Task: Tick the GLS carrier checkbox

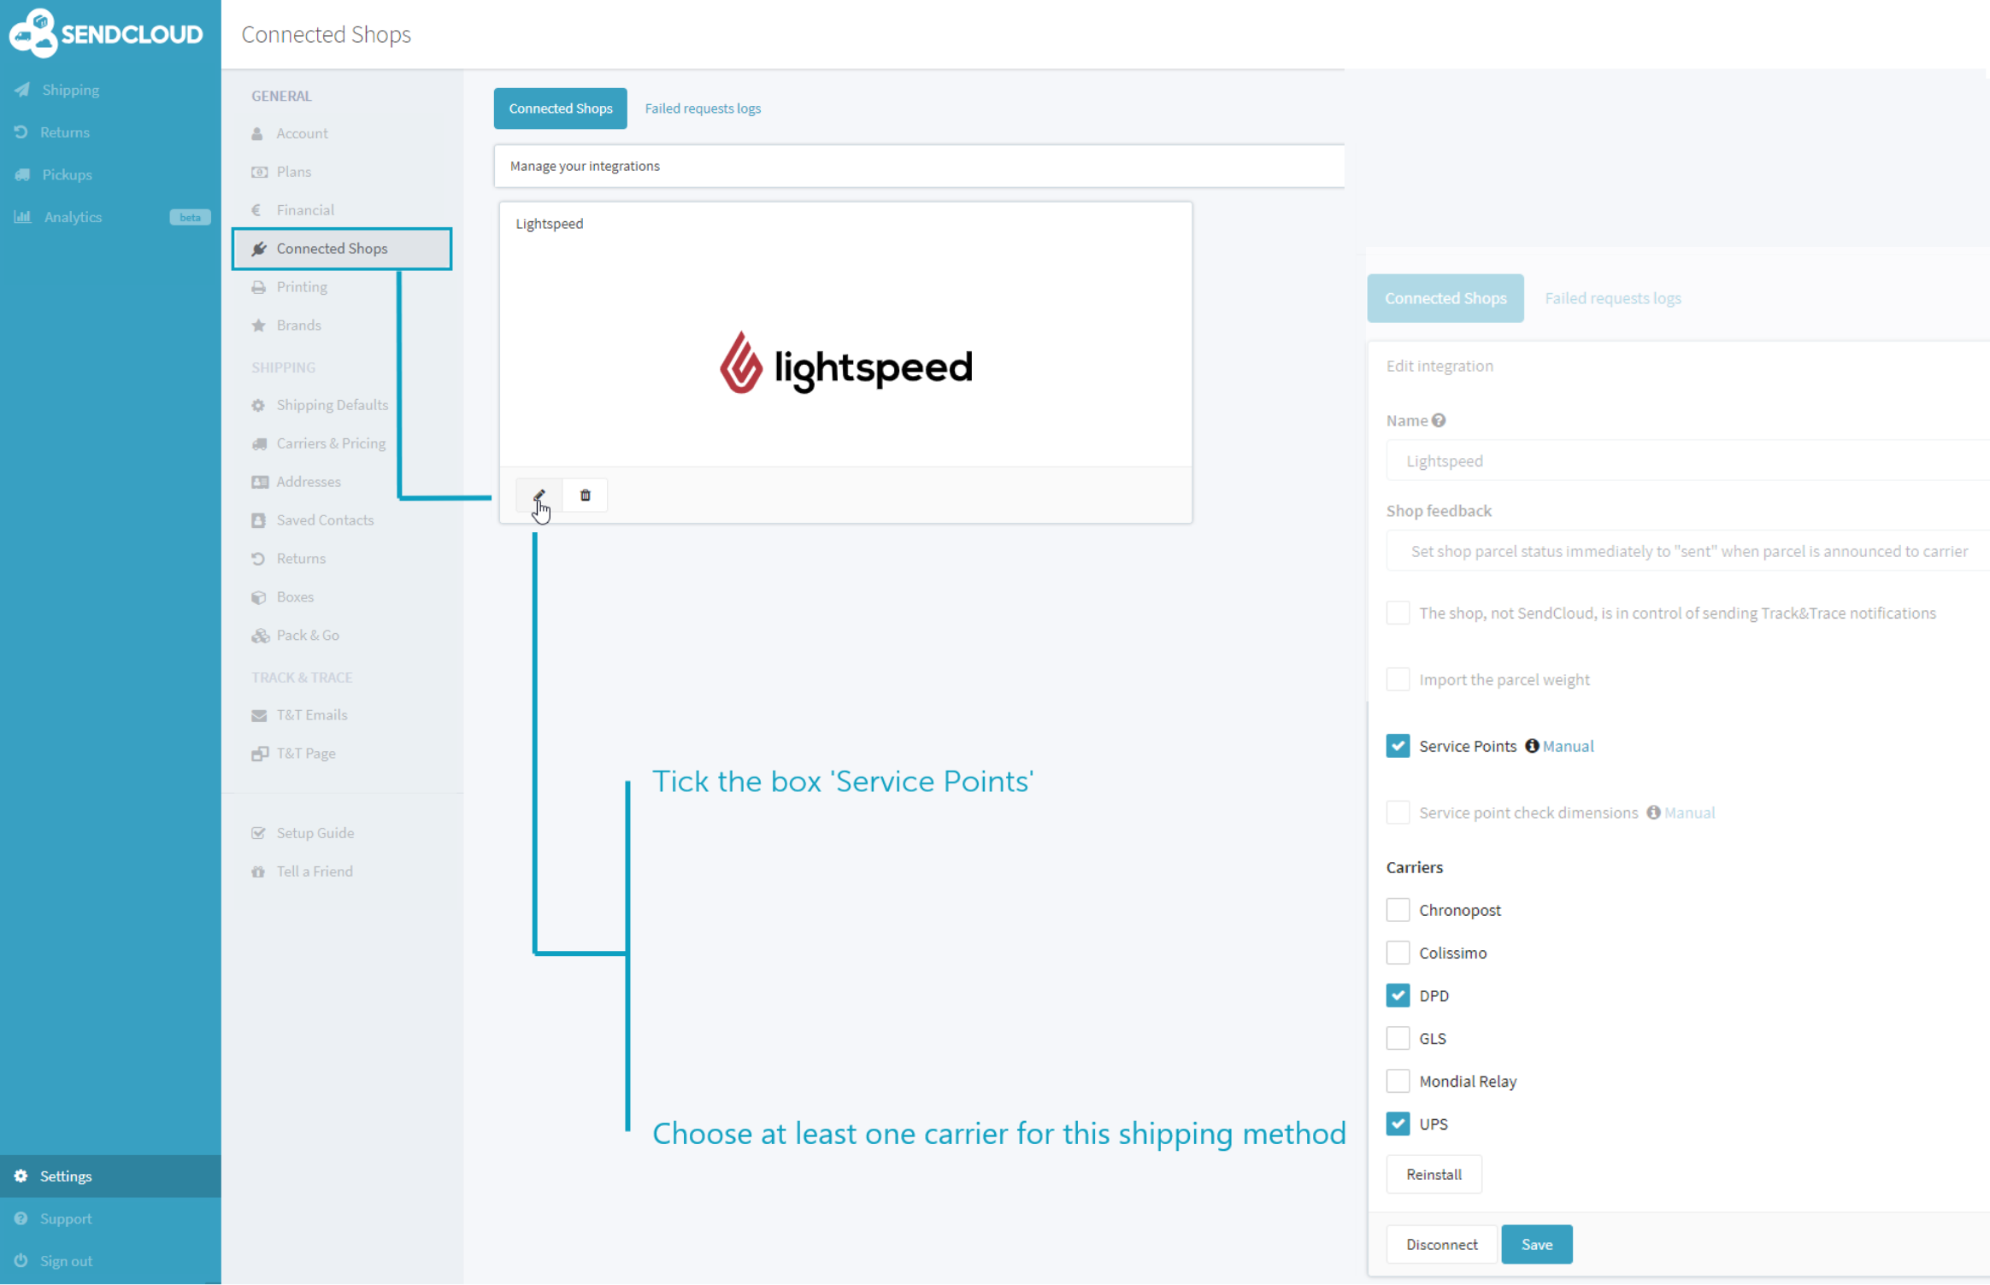Action: tap(1398, 1038)
